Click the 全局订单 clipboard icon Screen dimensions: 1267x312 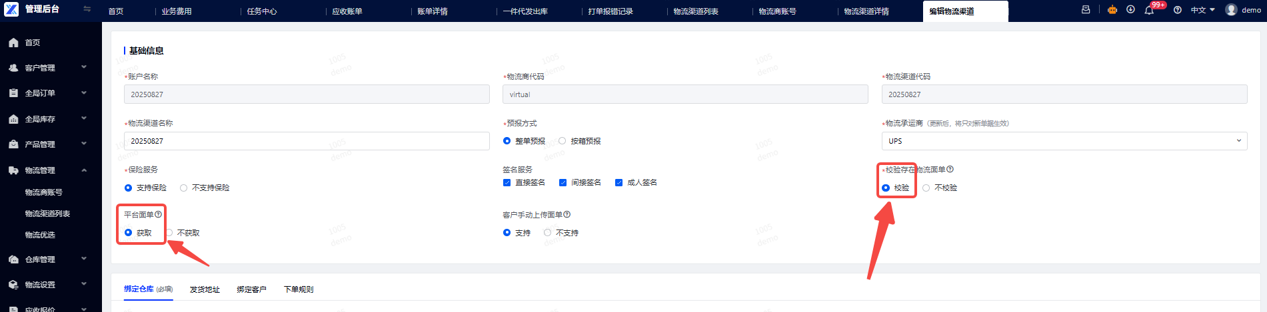[13, 93]
